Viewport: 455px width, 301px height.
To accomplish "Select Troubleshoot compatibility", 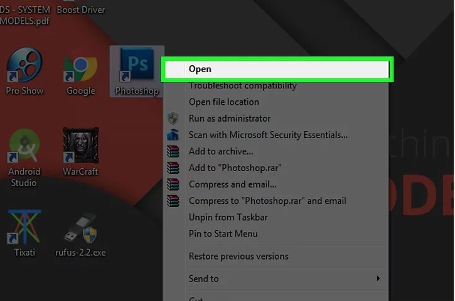I will [x=276, y=86].
